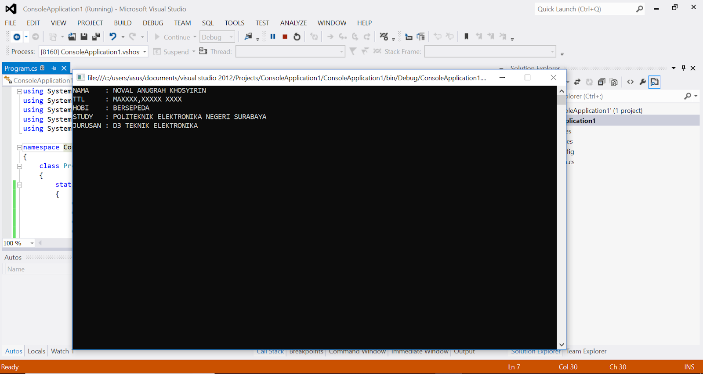Collapse the namespace code block
Screen dimensions: 703x374
click(19, 147)
